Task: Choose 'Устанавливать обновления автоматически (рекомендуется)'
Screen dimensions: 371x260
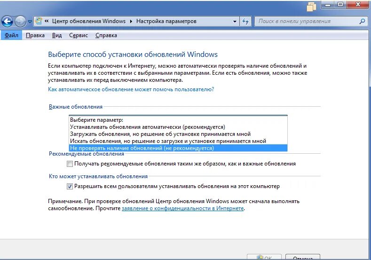Action: click(178, 127)
